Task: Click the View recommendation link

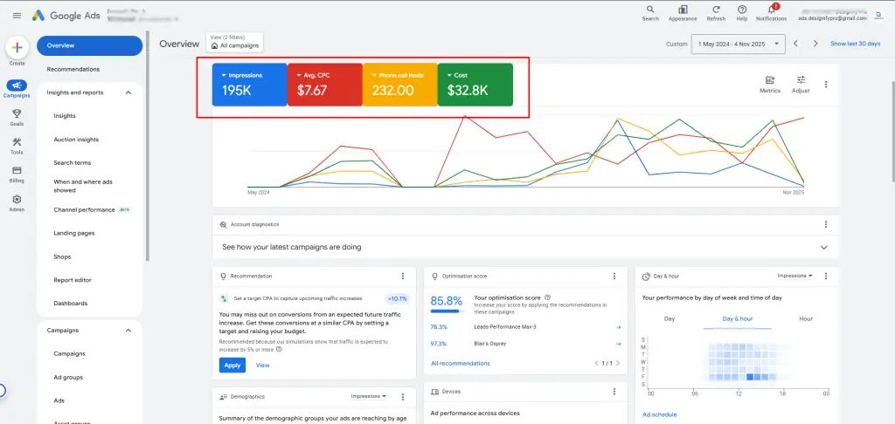Action: (262, 366)
